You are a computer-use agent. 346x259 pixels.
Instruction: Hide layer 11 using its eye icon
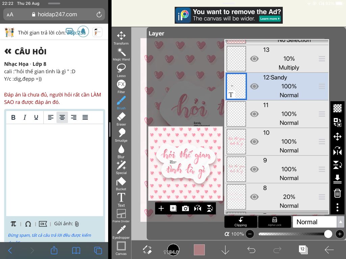point(254,114)
